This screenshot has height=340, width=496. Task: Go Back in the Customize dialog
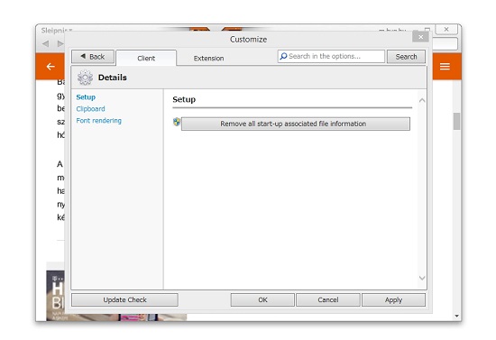pos(93,57)
